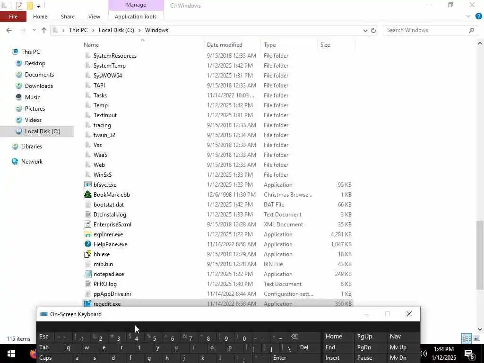This screenshot has width=484, height=363.
Task: Switch to Details view layout button
Action: click(467, 338)
